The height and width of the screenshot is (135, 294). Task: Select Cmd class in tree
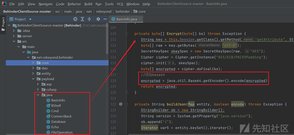coord(55,111)
